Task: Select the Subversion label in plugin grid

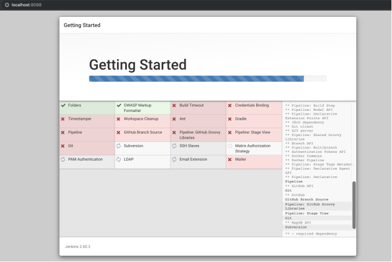Action: click(x=134, y=146)
